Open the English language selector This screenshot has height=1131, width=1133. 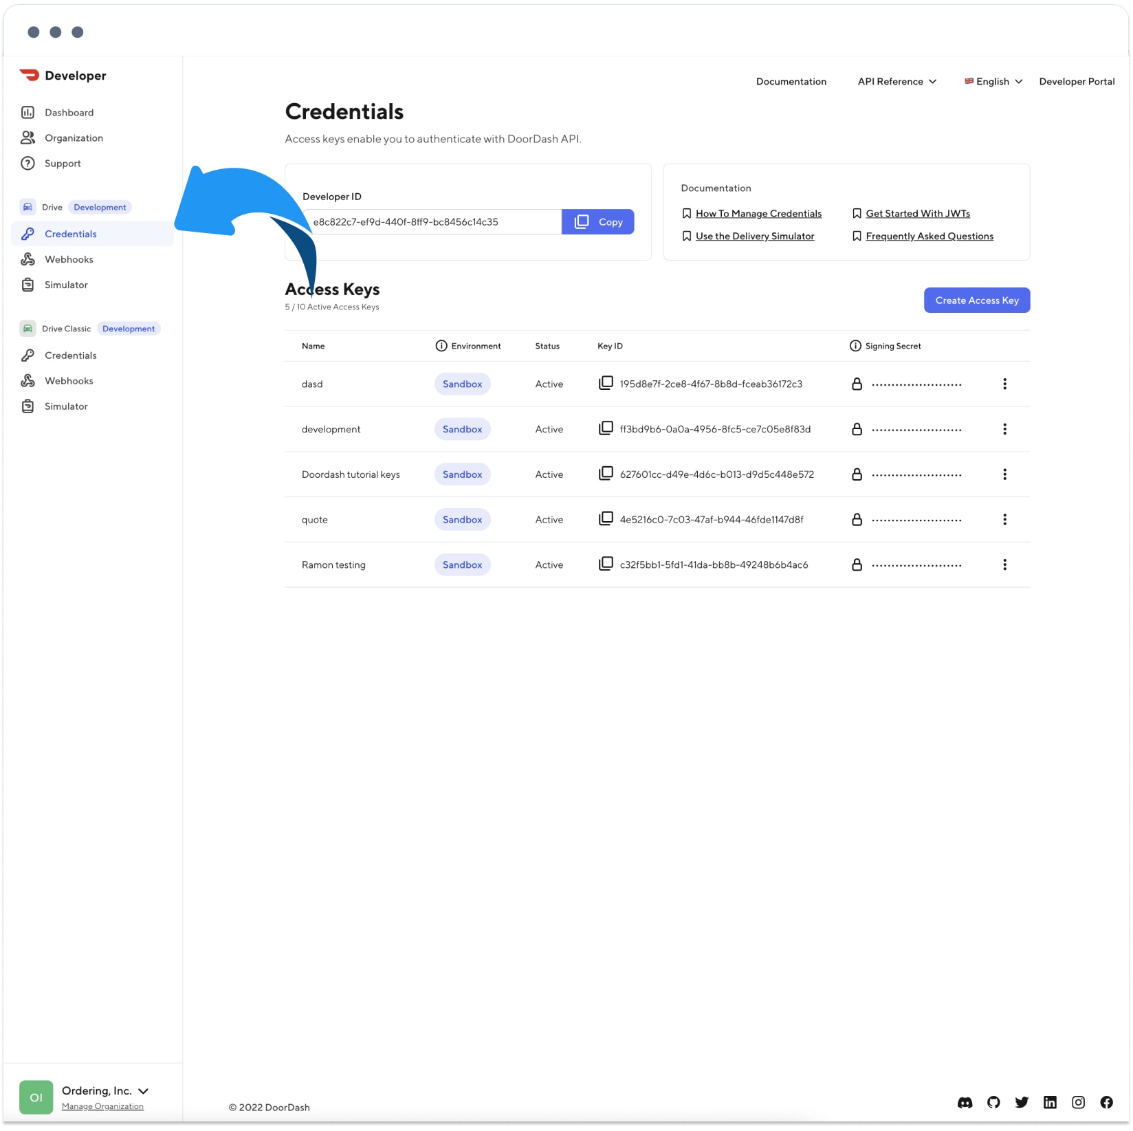pos(993,81)
